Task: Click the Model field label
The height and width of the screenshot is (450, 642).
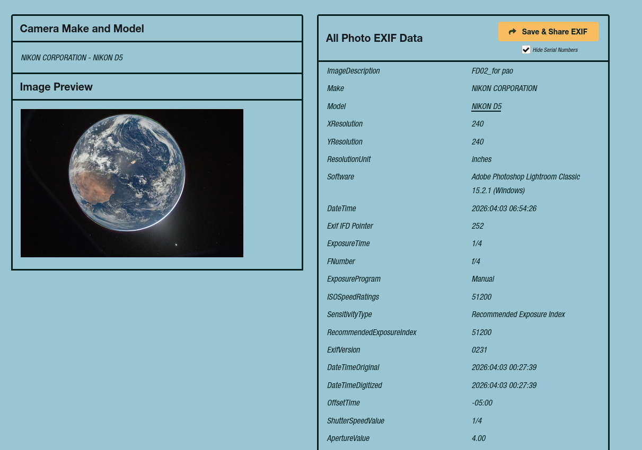Action: point(336,106)
